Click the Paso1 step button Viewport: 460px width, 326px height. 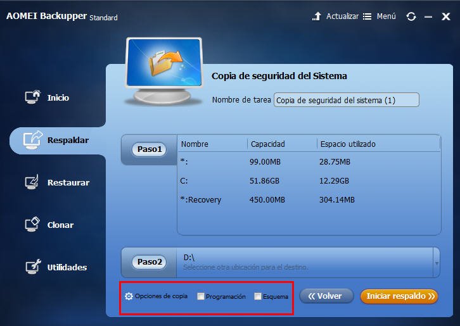click(x=150, y=149)
